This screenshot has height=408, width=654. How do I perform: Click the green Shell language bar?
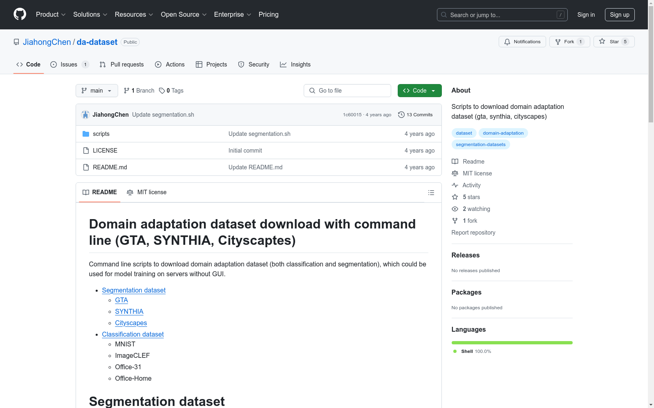tap(512, 343)
